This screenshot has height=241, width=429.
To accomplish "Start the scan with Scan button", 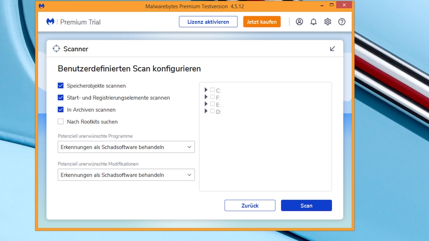I will click(x=306, y=205).
